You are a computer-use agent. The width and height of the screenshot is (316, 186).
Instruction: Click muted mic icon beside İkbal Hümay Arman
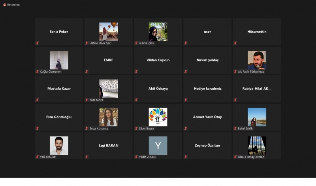[x=235, y=157]
